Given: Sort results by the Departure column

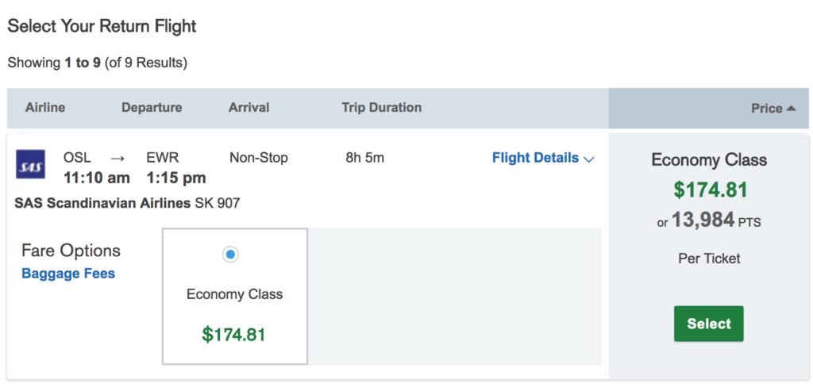Looking at the screenshot, I should [152, 107].
